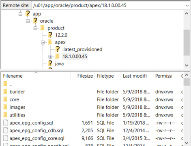Click the 3/4/2015 last modified cell
The image size is (191, 146).
pos(137,138)
